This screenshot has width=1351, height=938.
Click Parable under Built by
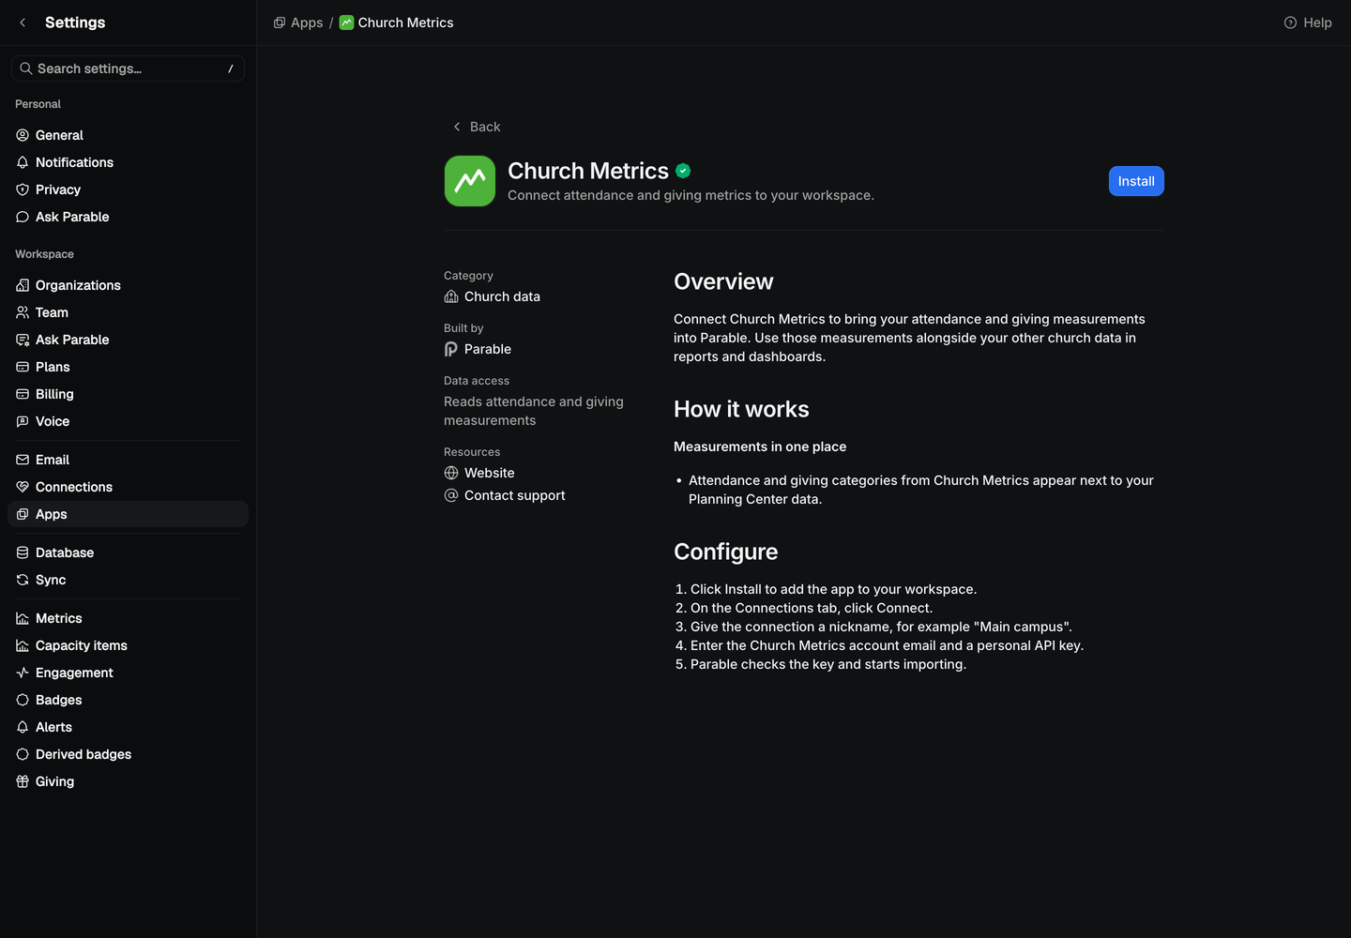coord(478,349)
